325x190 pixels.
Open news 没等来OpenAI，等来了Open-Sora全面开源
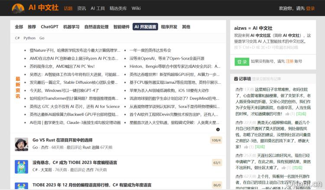click(167, 58)
